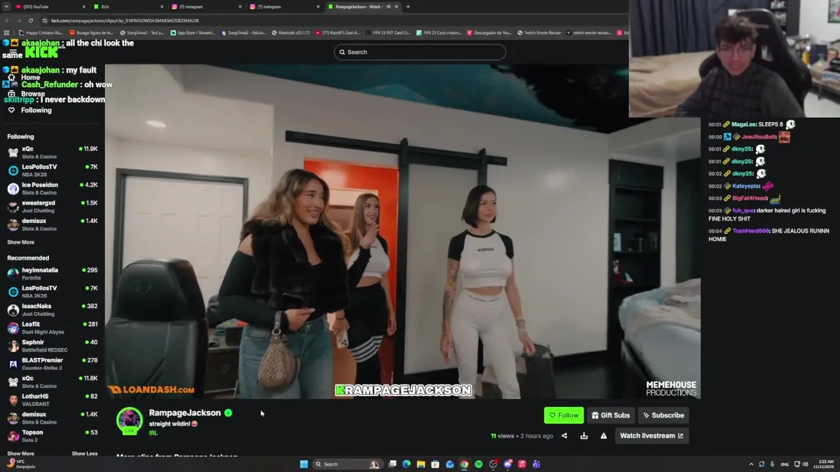Collapse Recommended list with Show Less
This screenshot has width=840, height=472.
(85, 454)
